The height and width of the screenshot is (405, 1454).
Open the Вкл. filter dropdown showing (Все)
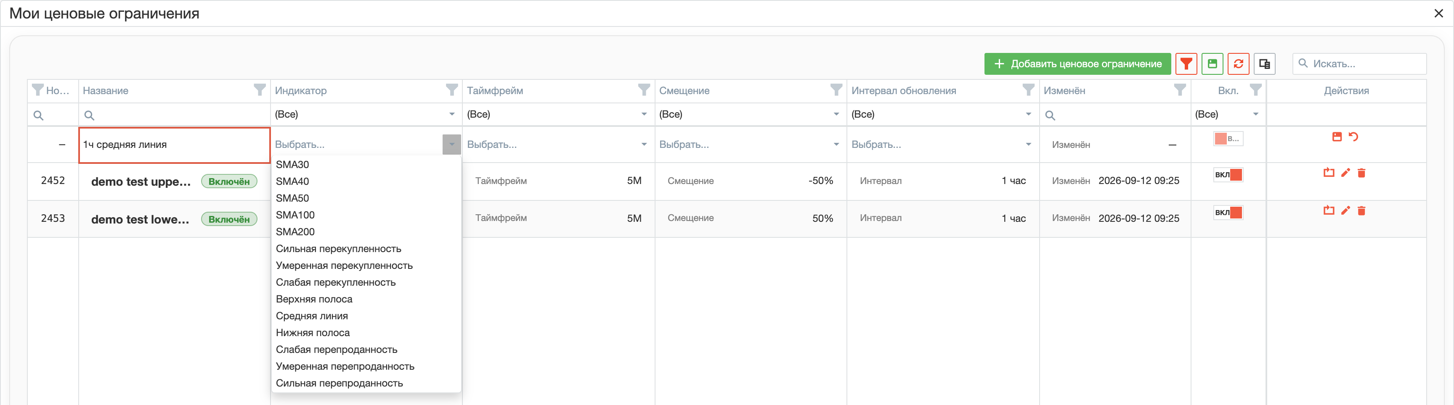click(1228, 114)
